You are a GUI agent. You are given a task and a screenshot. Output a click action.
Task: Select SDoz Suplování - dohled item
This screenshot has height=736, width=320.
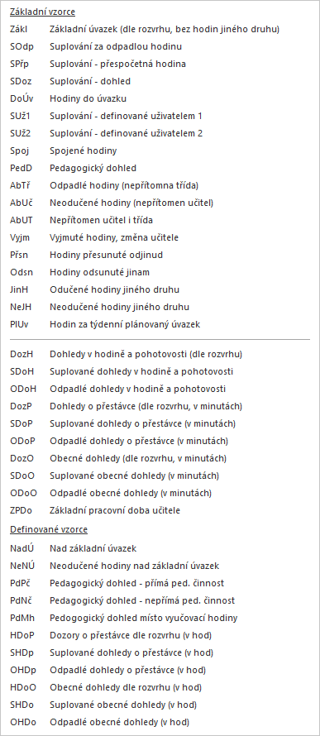click(x=70, y=81)
